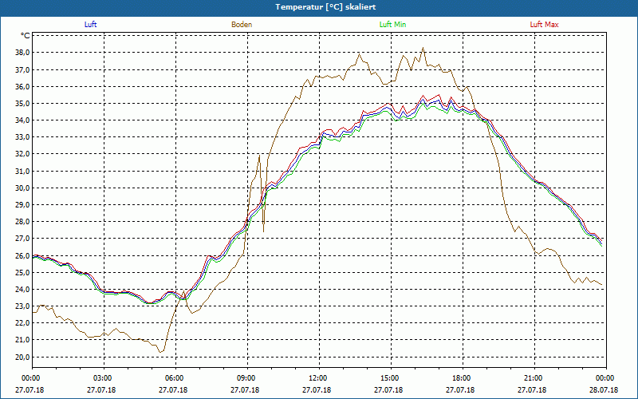The height and width of the screenshot is (399, 638).
Task: Click the 22,0 y-axis value
Action: (22, 323)
